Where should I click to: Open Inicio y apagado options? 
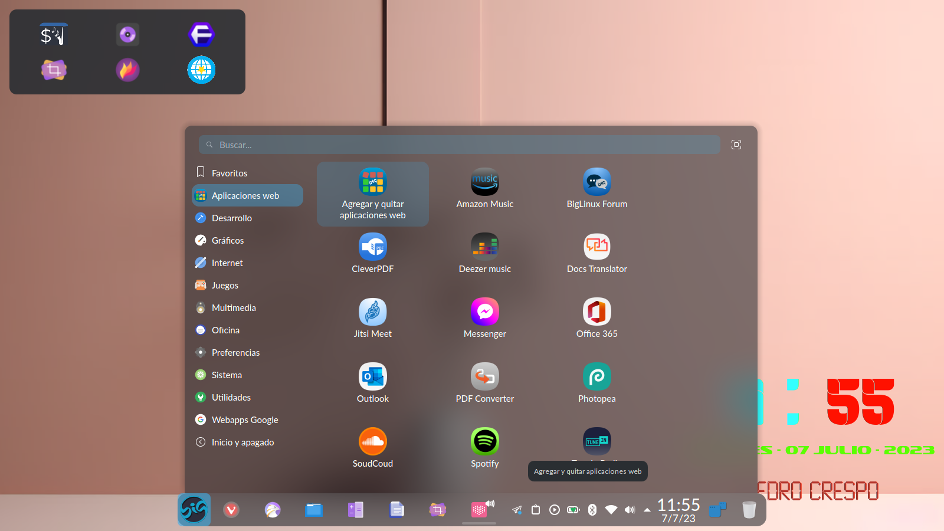247,442
